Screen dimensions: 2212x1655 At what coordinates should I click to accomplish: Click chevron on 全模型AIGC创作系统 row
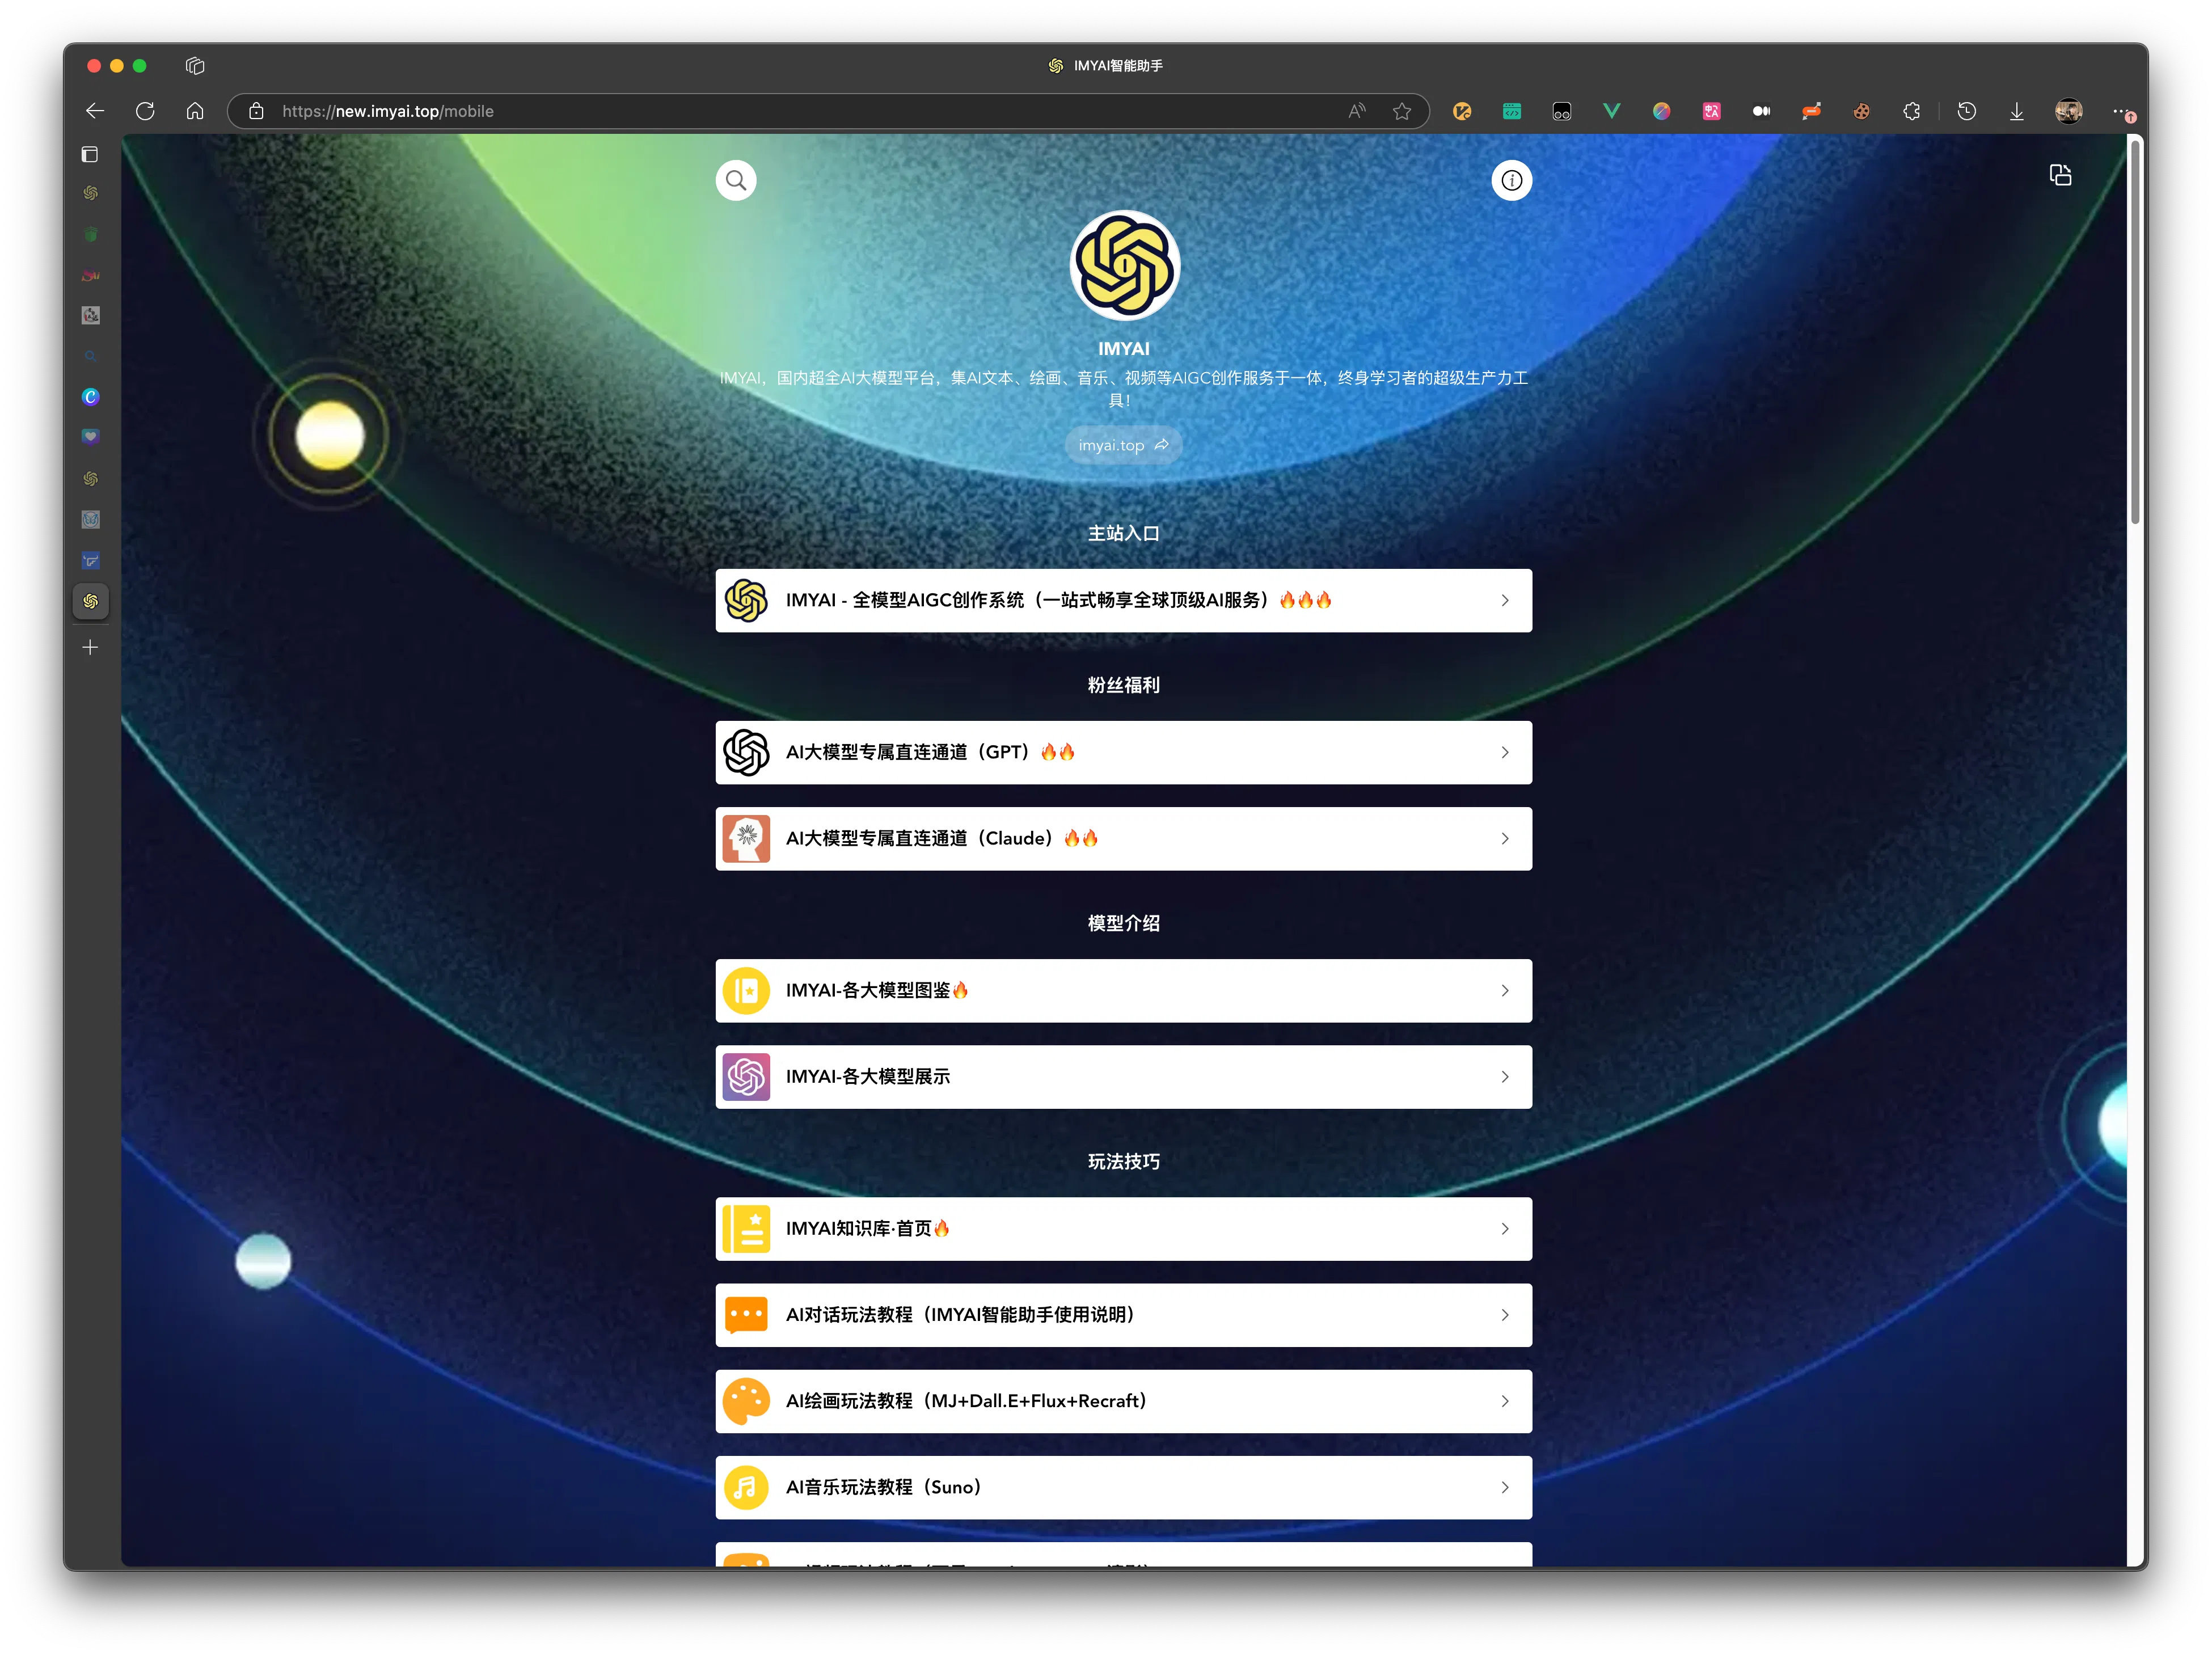pyautogui.click(x=1504, y=600)
